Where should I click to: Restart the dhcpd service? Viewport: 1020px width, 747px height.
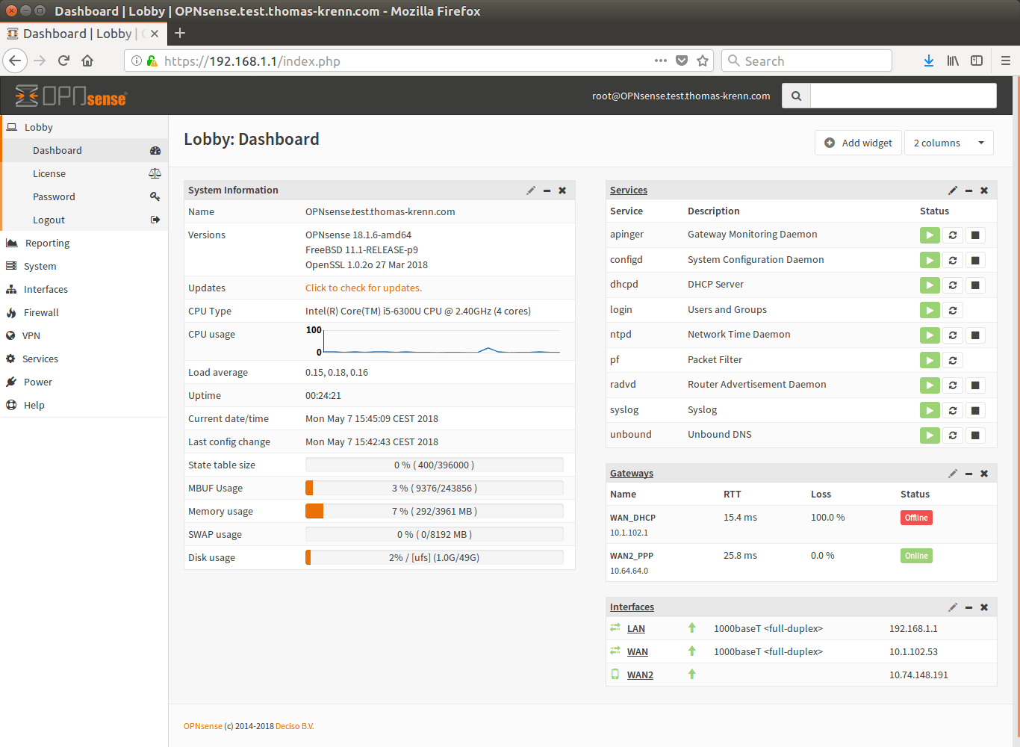click(952, 285)
